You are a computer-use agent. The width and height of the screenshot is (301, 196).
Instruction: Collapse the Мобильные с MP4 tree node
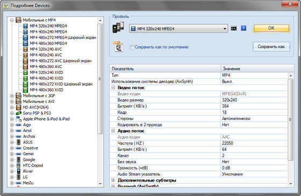(x=12, y=20)
